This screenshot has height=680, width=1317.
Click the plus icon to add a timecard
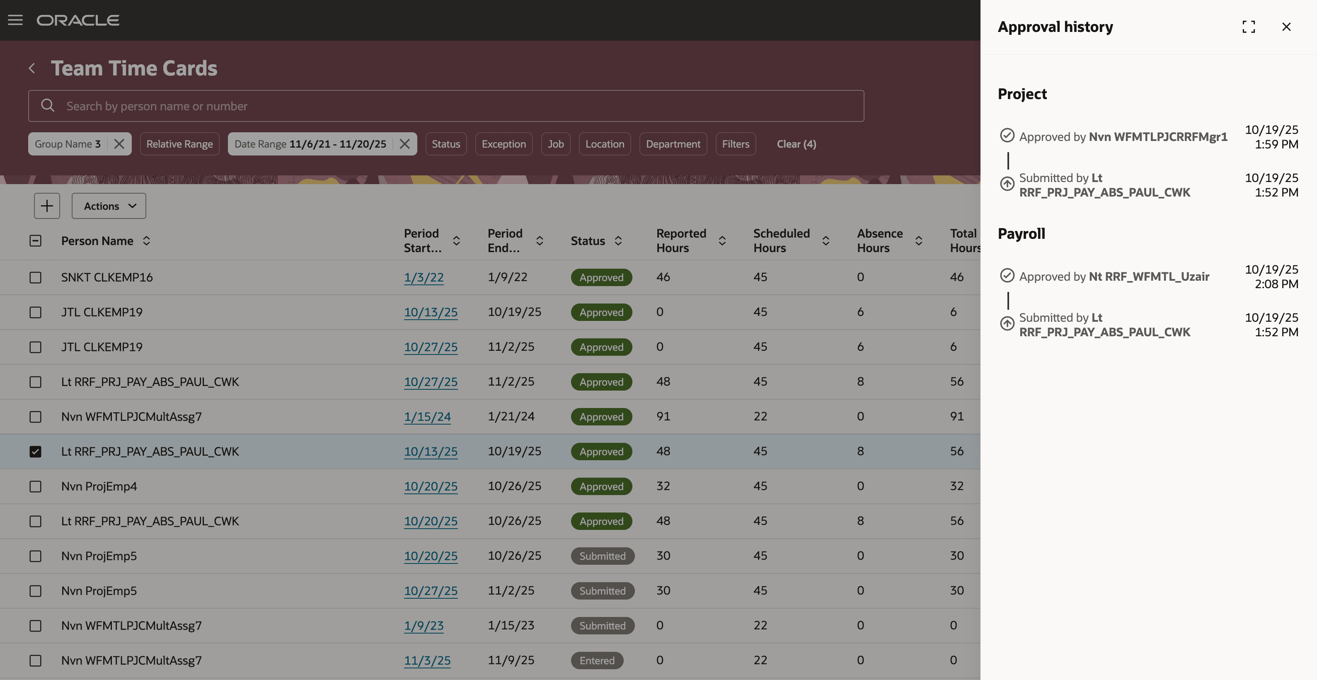(x=46, y=206)
